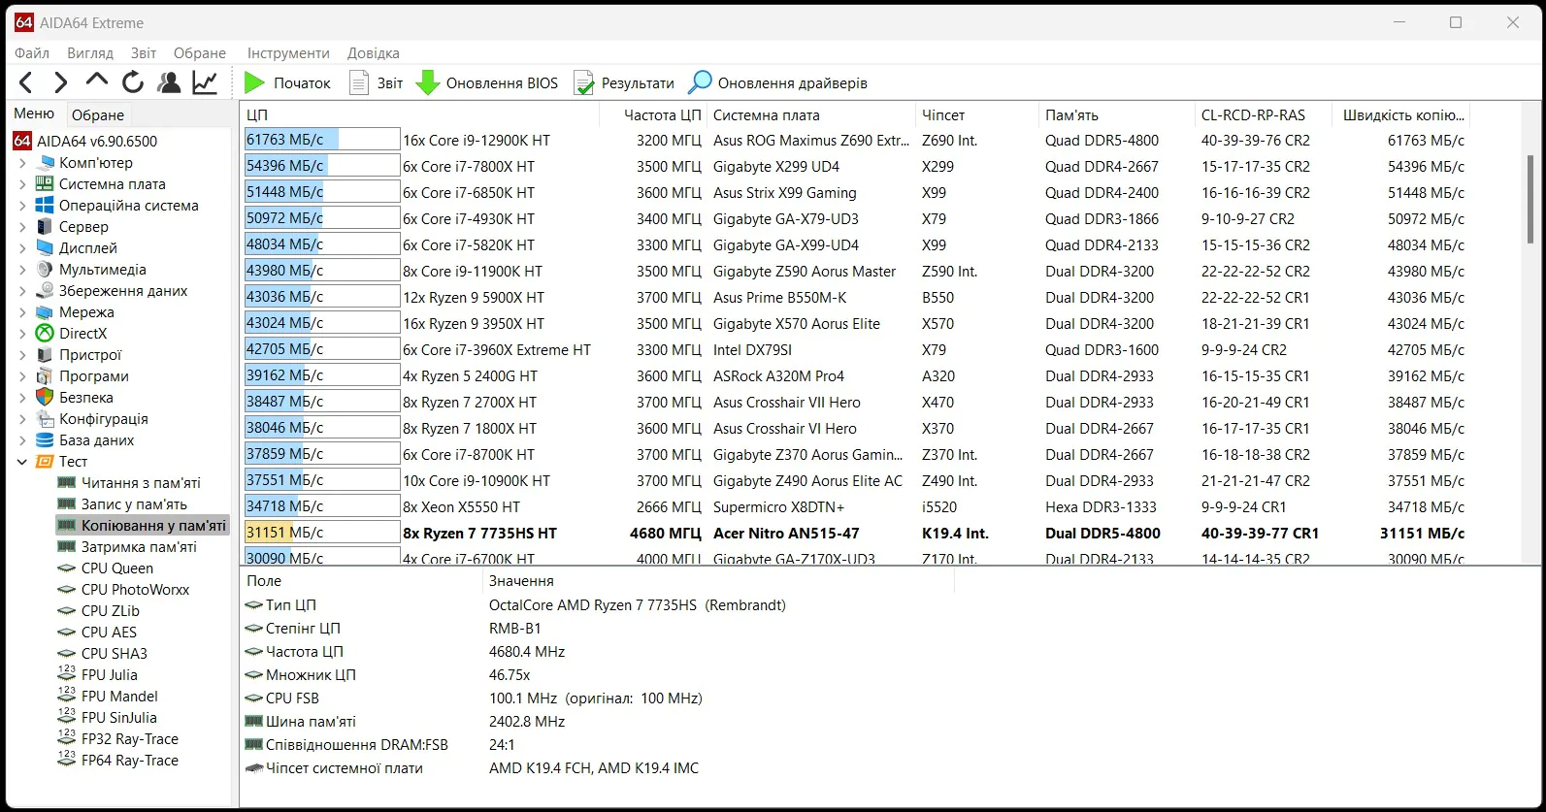Select the 16x Core i9-12900K HT row

coord(856,141)
